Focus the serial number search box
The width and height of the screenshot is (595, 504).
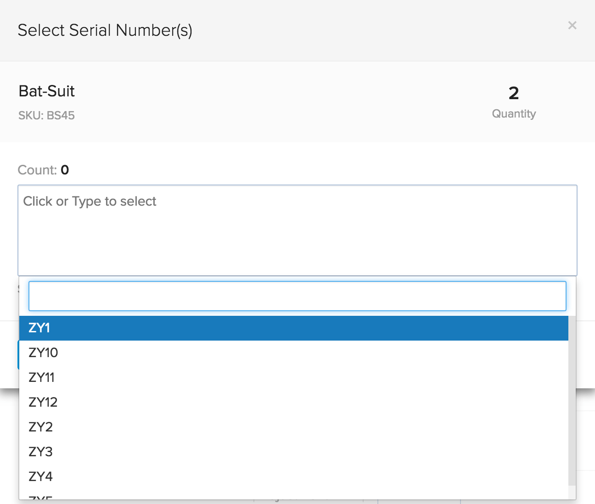297,296
